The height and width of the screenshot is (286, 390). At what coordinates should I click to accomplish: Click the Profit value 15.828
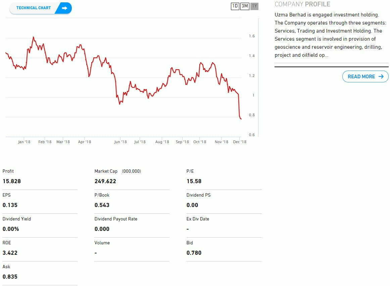(x=12, y=181)
